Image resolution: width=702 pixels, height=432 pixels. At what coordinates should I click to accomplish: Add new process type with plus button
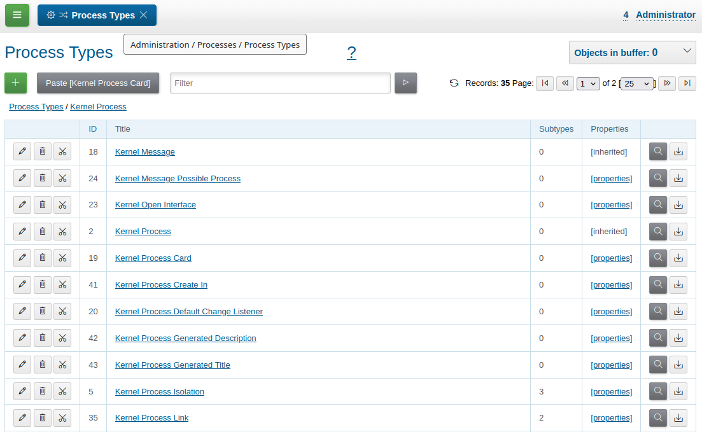point(16,83)
